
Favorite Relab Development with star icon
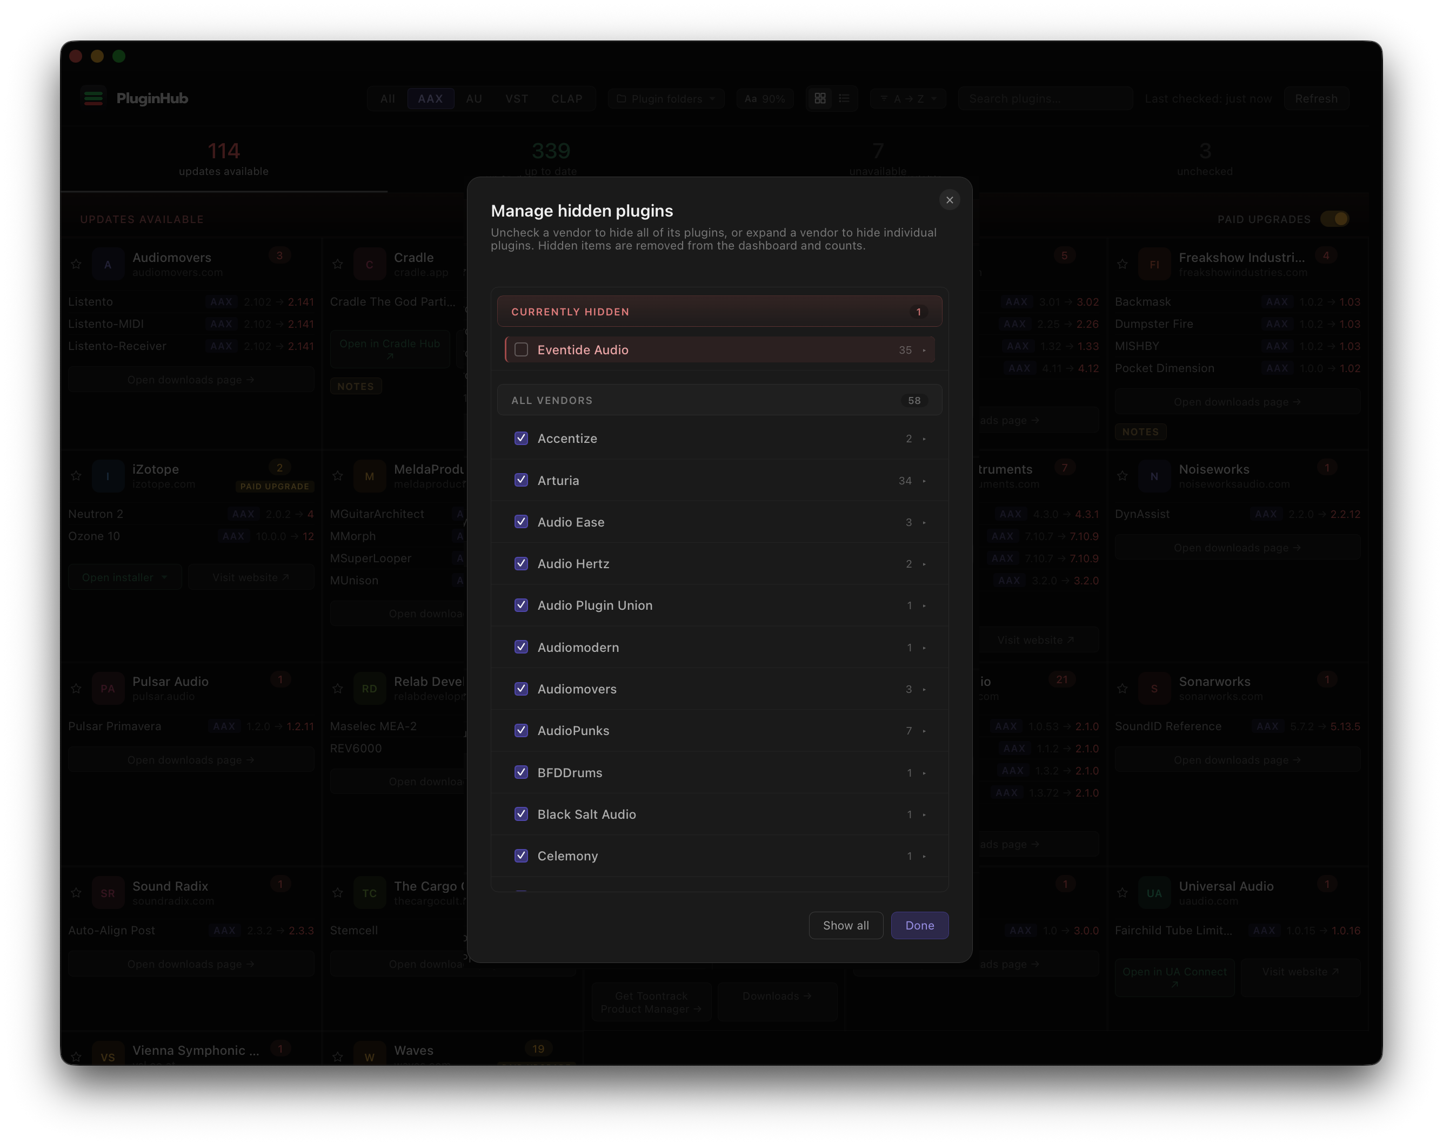click(x=338, y=688)
